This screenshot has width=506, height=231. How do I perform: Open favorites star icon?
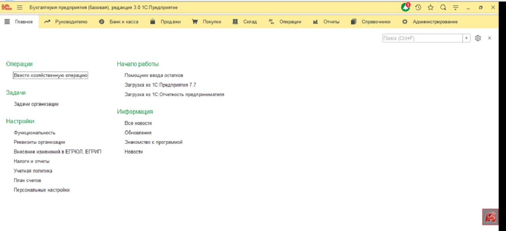tap(430, 8)
